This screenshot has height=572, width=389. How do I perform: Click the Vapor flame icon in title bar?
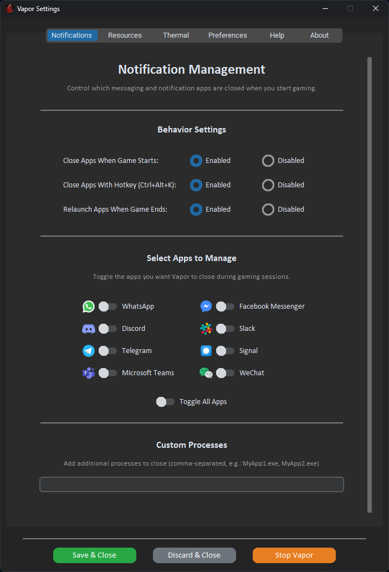coord(9,8)
